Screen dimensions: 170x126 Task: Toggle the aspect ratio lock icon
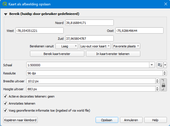pyautogui.click(x=163, y=85)
